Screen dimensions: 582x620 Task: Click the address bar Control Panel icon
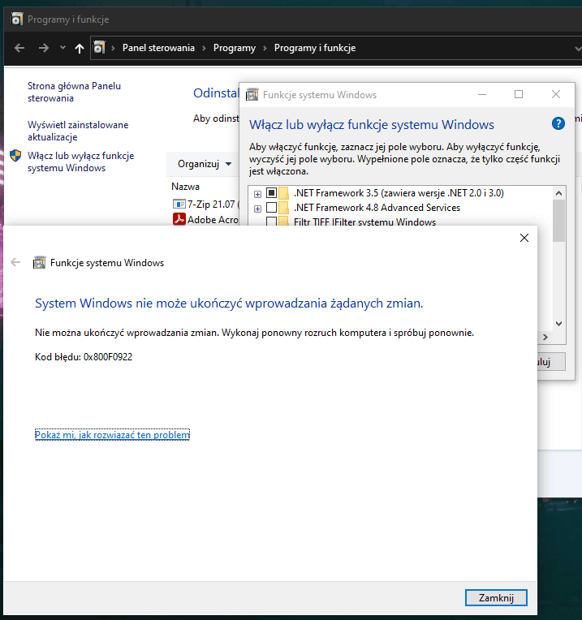coord(99,47)
